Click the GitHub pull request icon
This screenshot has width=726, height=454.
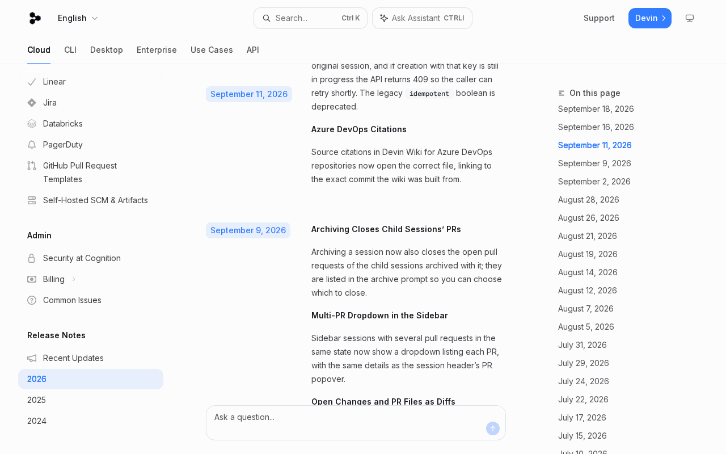[32, 166]
